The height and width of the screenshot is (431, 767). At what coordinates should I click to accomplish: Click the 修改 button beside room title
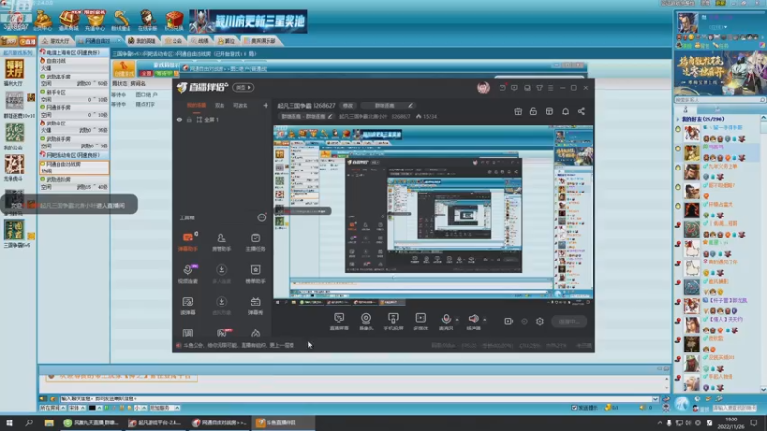click(x=348, y=105)
